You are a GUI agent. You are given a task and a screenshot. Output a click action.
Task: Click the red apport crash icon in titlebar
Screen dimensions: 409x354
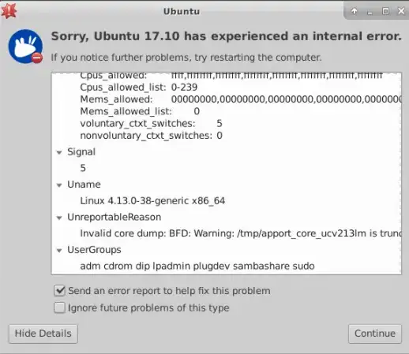click(x=9, y=11)
